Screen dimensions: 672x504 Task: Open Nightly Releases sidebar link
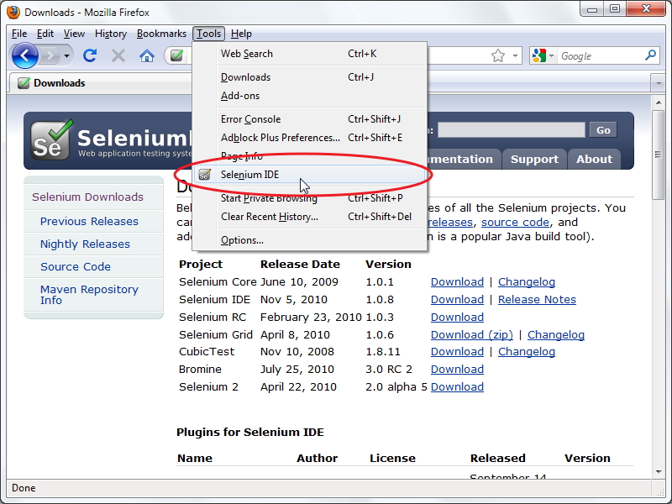85,244
